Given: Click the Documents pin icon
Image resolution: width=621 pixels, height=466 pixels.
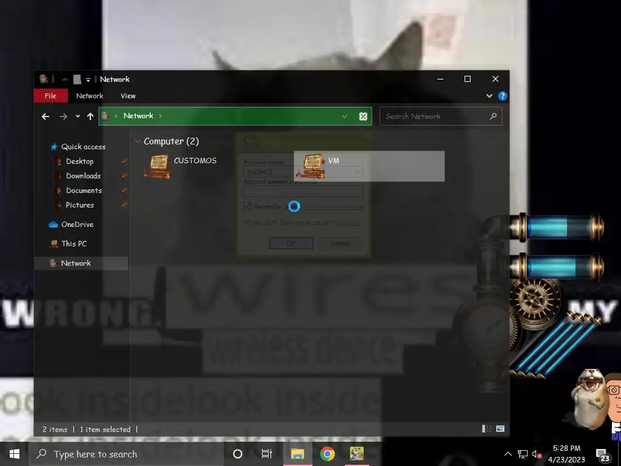Looking at the screenshot, I should point(124,191).
